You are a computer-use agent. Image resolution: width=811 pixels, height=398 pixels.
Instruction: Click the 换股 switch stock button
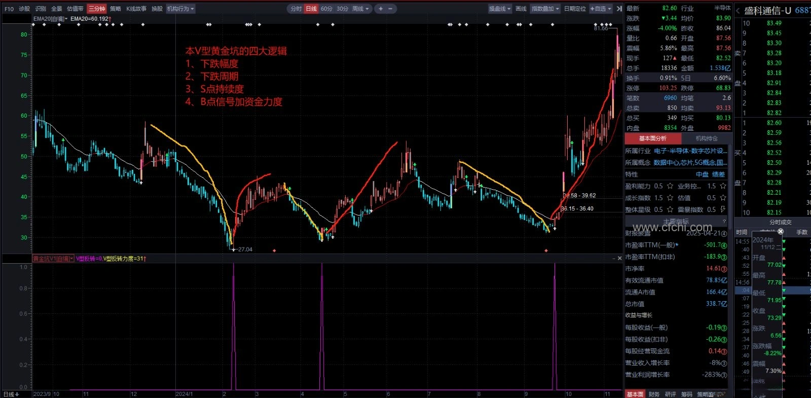click(x=157, y=9)
